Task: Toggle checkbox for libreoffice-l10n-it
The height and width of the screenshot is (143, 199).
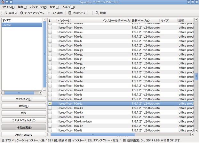Action: (50, 99)
